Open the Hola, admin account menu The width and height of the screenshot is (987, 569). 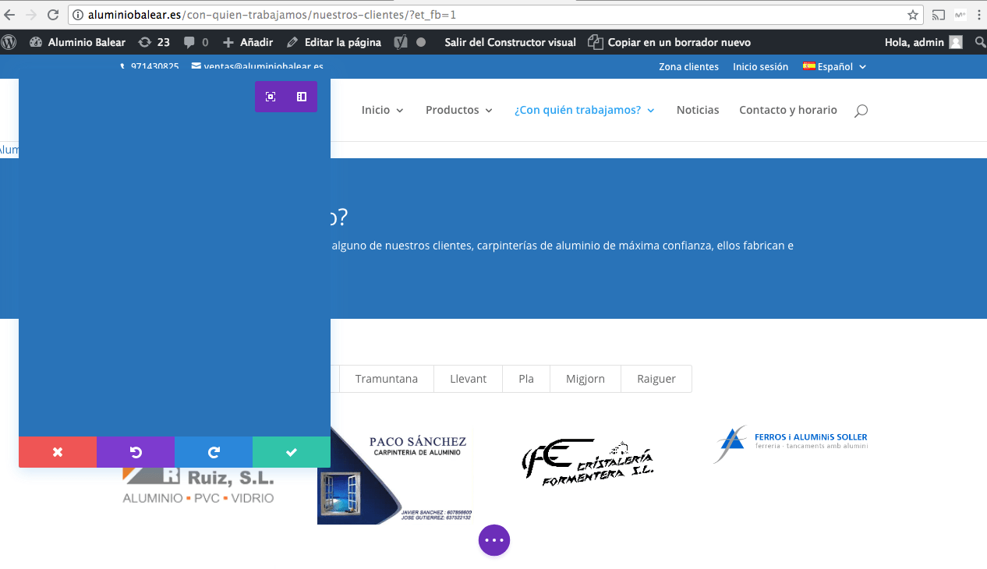tap(923, 42)
